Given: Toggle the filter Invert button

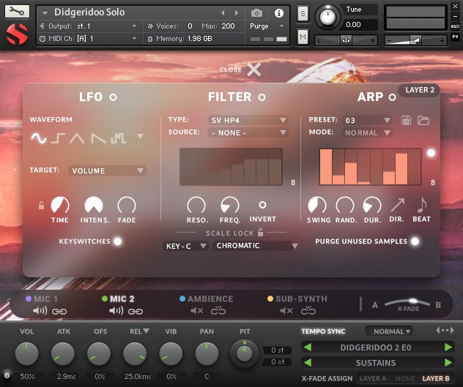Looking at the screenshot, I should click(262, 206).
